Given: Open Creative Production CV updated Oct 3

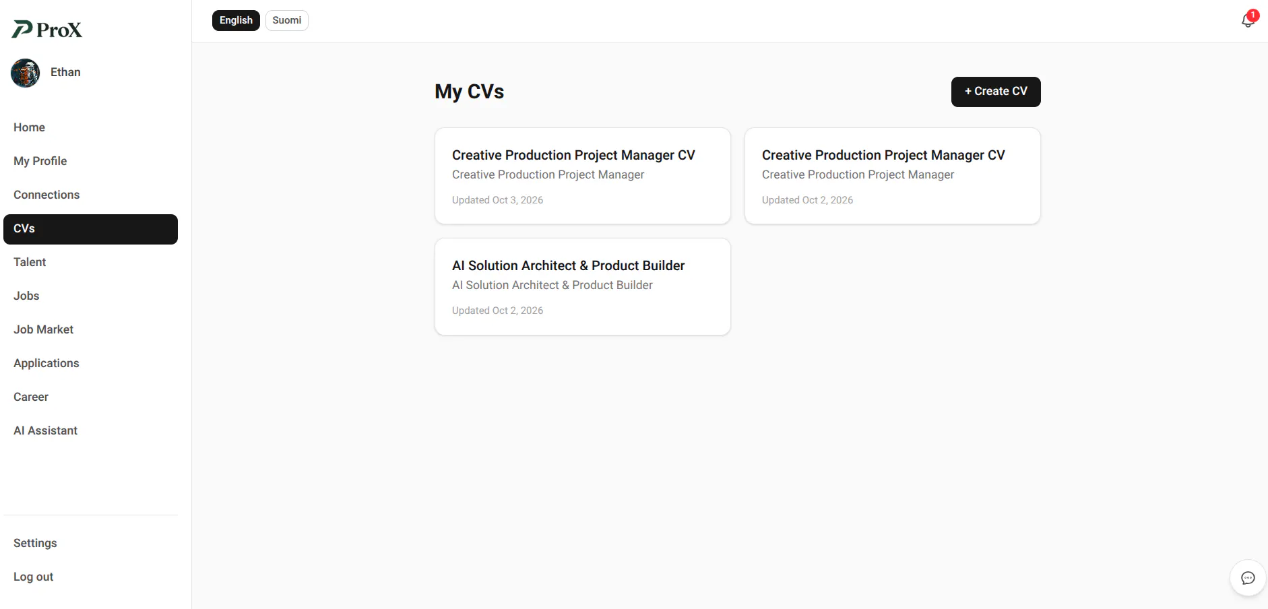Looking at the screenshot, I should click(583, 176).
